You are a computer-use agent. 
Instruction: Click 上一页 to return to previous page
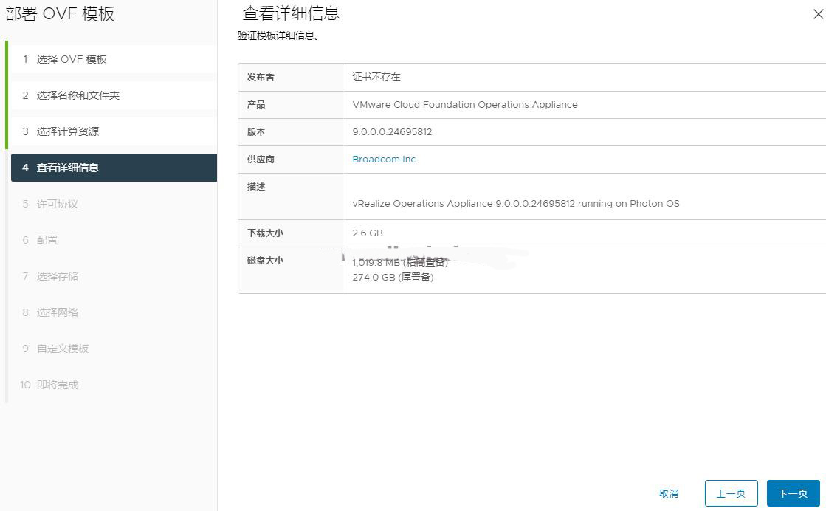tap(731, 493)
